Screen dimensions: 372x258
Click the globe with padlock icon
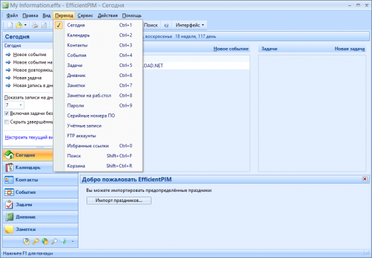pos(45,241)
